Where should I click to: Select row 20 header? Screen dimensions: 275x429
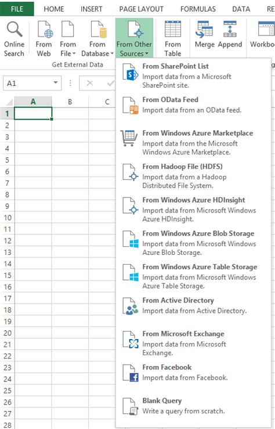(x=7, y=333)
